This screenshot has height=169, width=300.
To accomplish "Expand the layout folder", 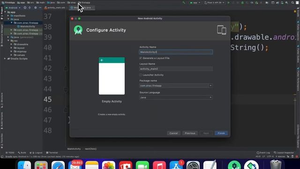I will point(11,48).
